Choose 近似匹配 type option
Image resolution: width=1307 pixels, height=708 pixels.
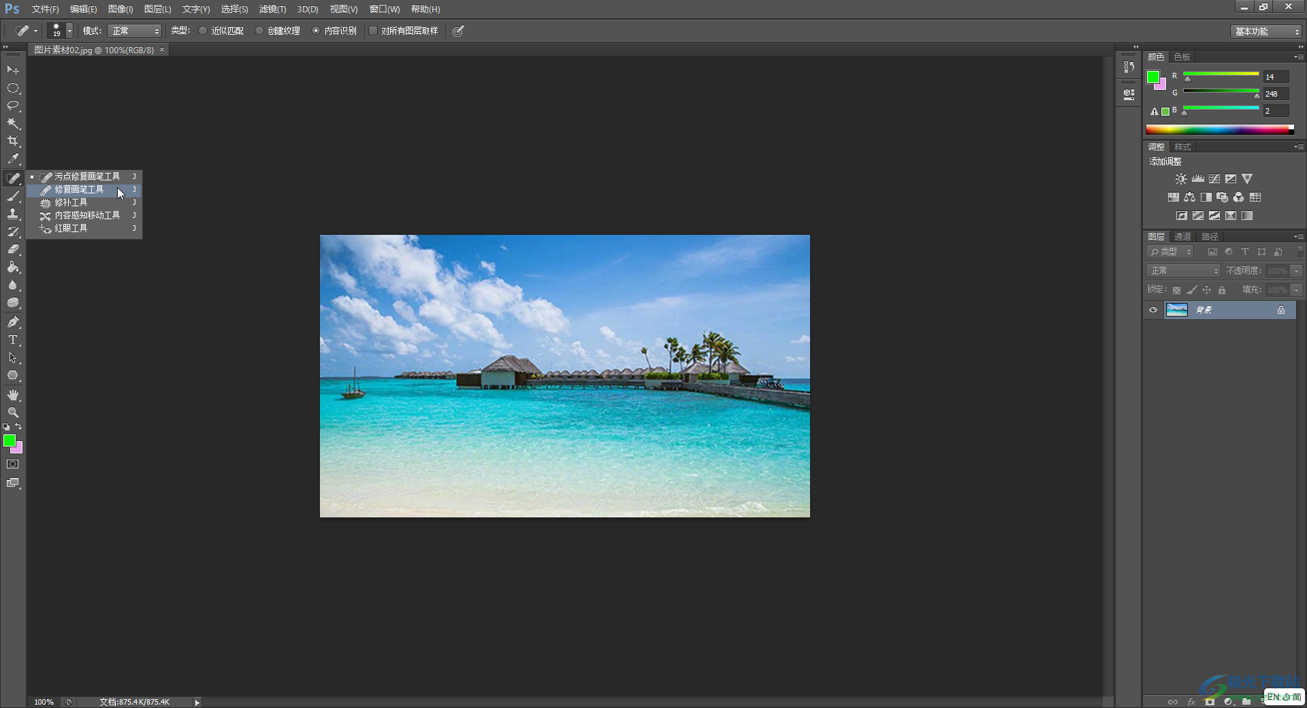click(x=221, y=31)
